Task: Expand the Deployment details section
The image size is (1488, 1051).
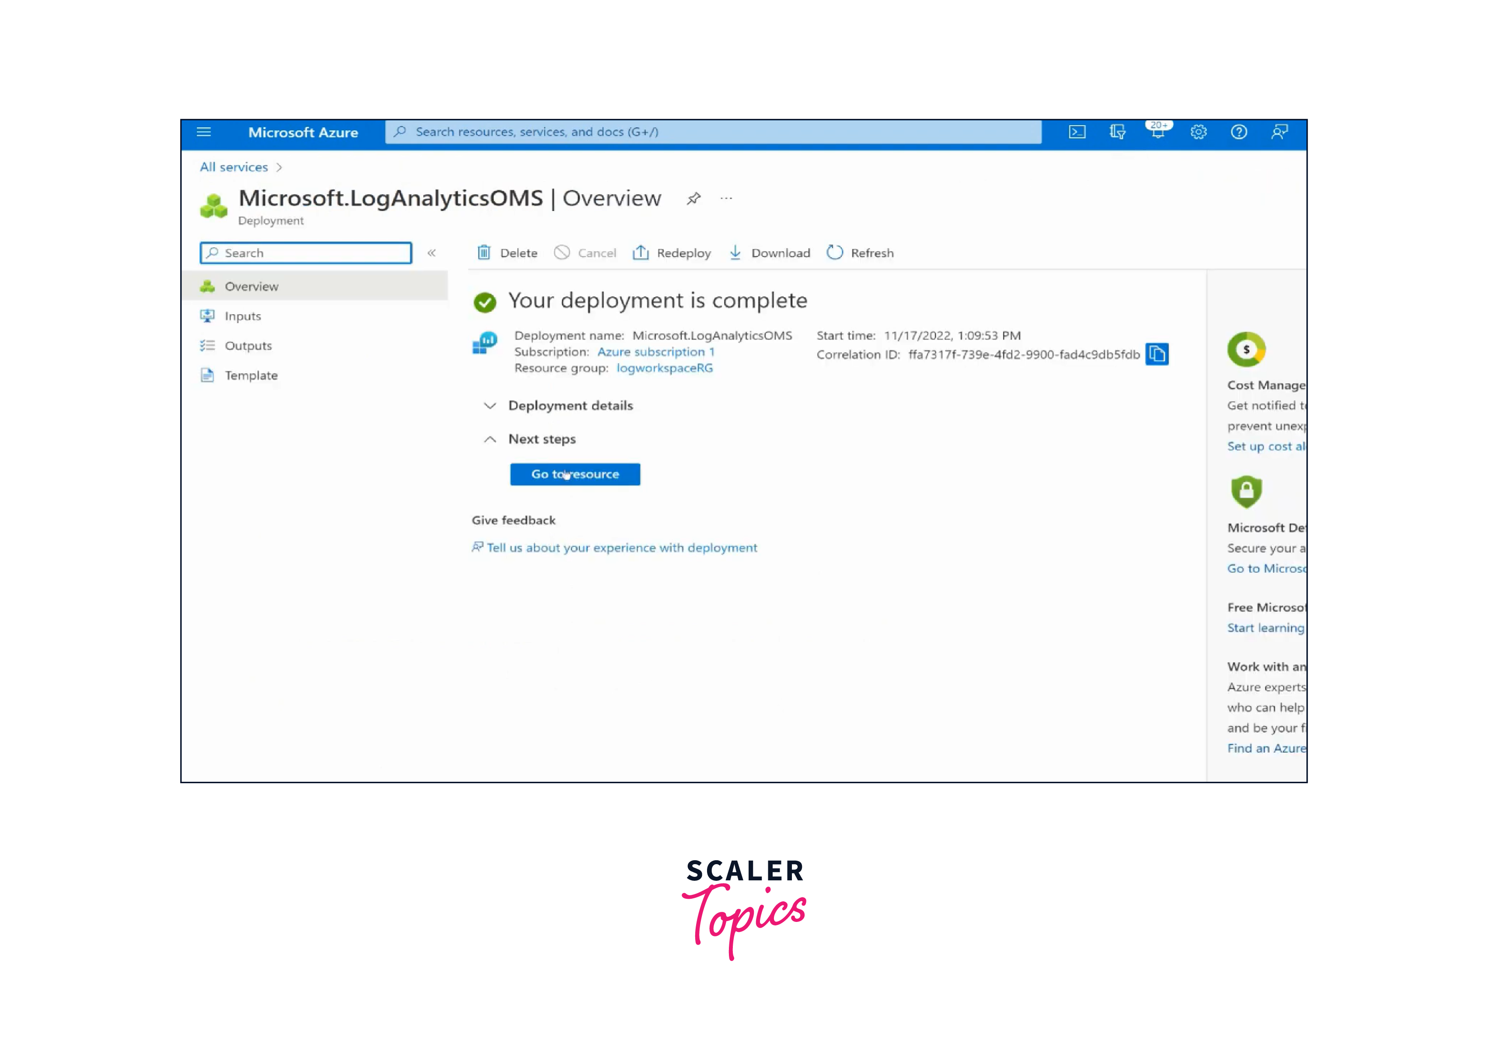Action: pyautogui.click(x=490, y=406)
